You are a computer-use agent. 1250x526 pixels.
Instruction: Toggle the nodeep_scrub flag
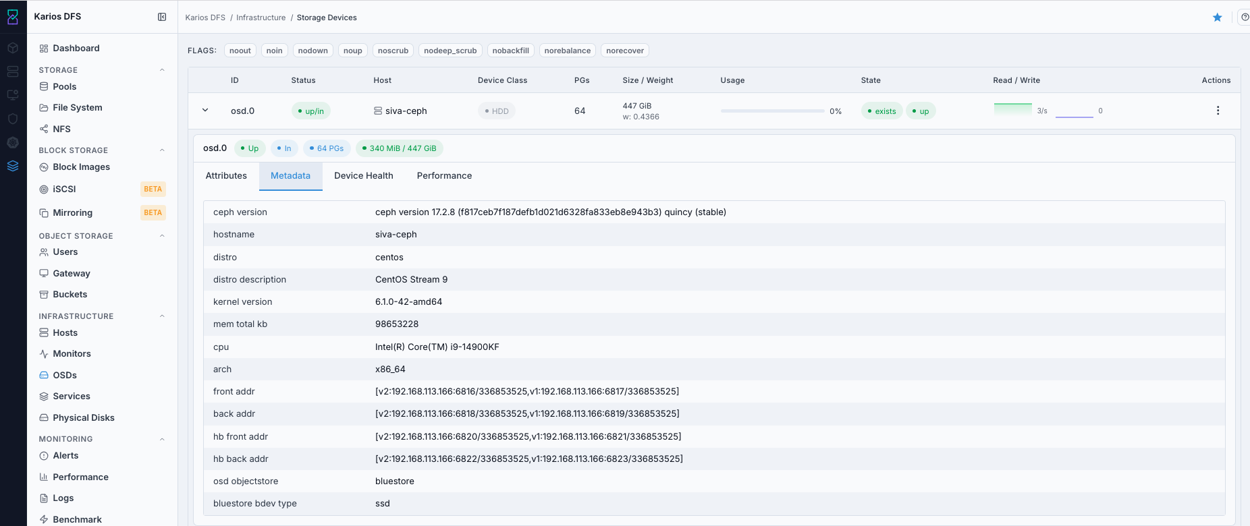[451, 51]
